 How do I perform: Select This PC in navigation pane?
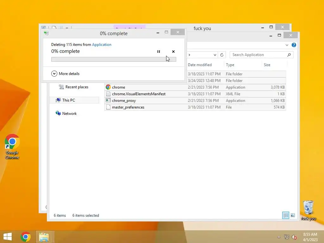tap(65, 100)
